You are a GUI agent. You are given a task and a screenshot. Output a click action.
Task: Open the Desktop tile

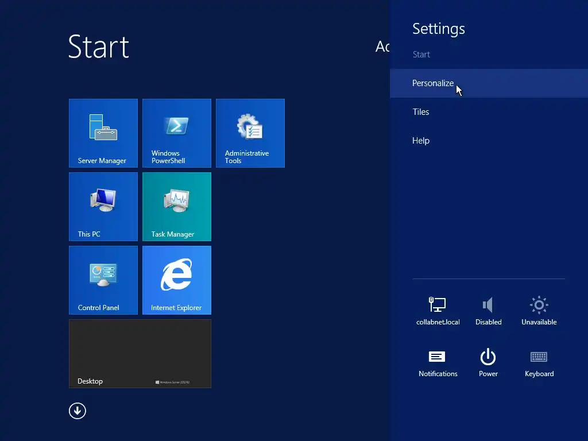click(x=140, y=354)
